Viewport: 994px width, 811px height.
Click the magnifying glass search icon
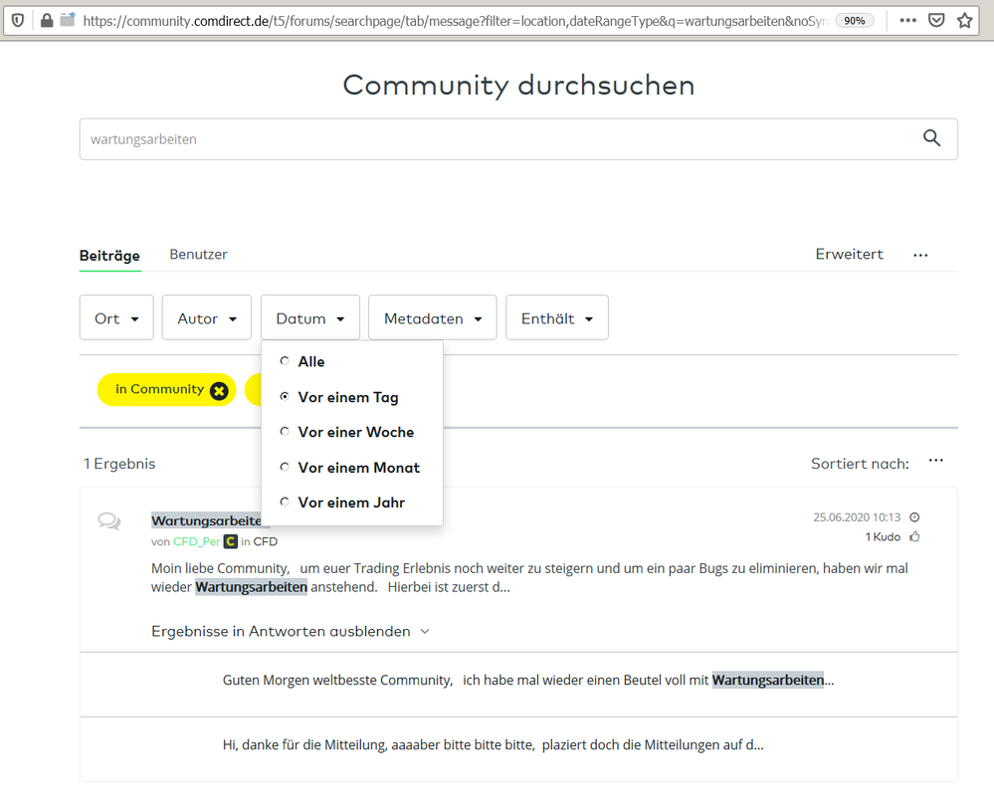point(931,139)
